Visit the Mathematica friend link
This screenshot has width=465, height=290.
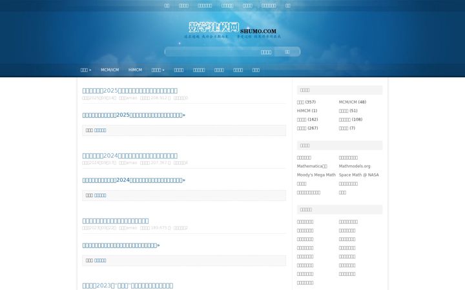312,166
